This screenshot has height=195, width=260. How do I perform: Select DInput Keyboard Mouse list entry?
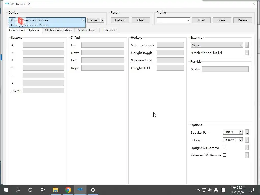pyautogui.click(x=47, y=25)
